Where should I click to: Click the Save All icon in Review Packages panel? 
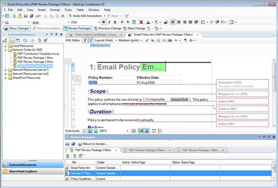[73, 144]
